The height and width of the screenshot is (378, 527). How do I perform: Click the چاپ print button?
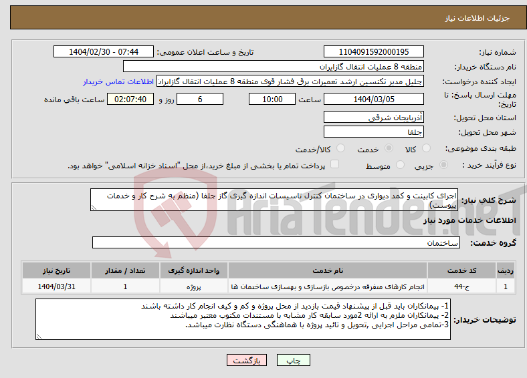(x=294, y=360)
